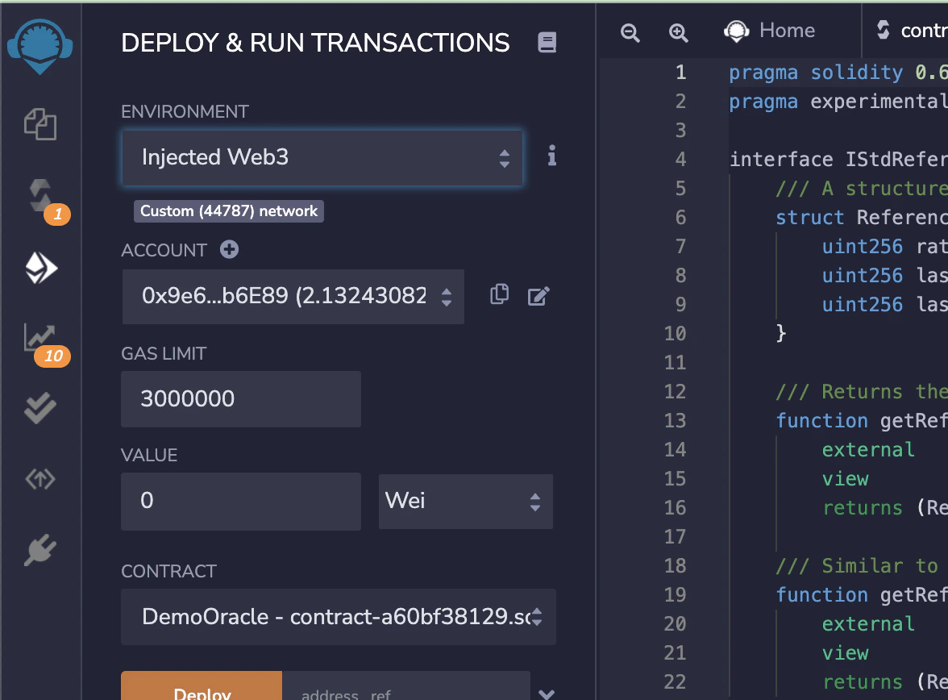Click the edit/sign message icon next to account
Screen dimensions: 948x700
point(538,296)
